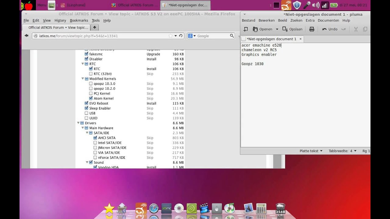Click Opslaan to save the pluma document
Image resolution: width=390 pixels, height=219 pixels.
tap(292, 29)
